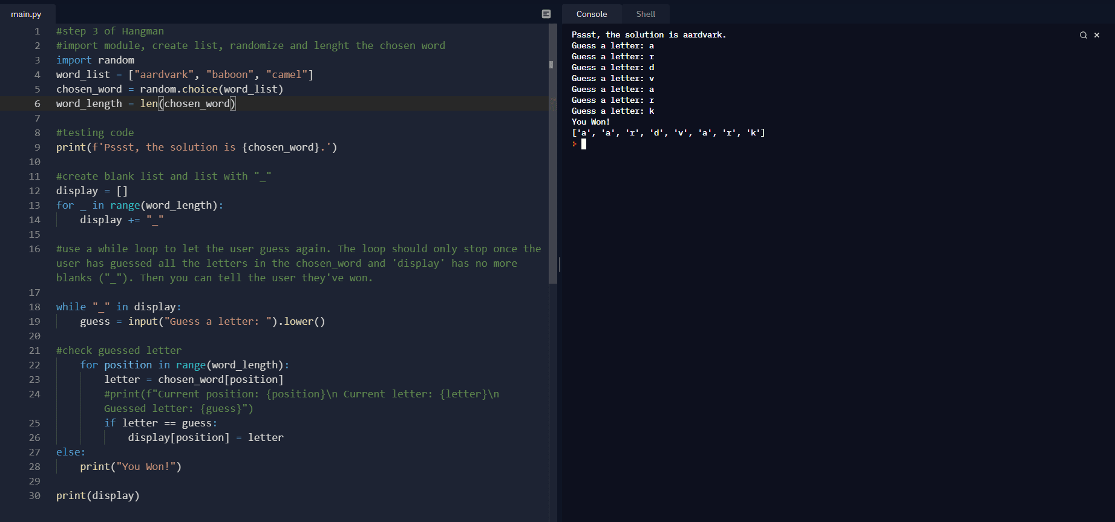
Task: Click the guess input line of code
Action: pyautogui.click(x=203, y=321)
